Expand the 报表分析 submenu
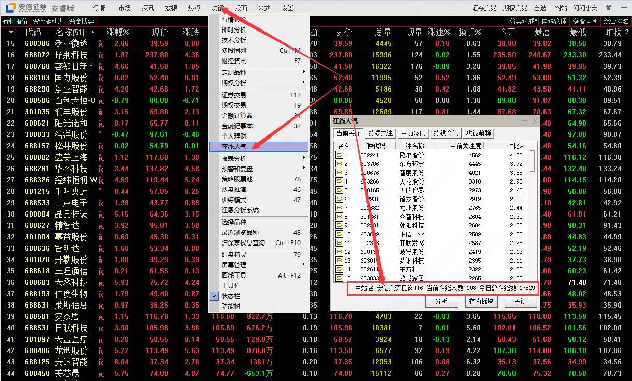The width and height of the screenshot is (632, 381). (259, 158)
